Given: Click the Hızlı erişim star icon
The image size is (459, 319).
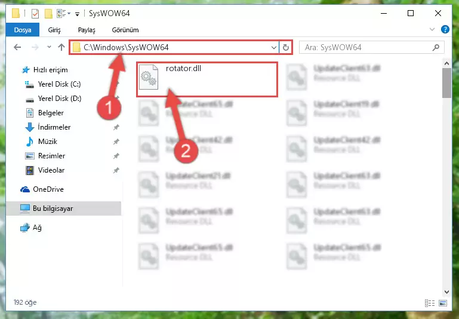Looking at the screenshot, I should click(26, 70).
